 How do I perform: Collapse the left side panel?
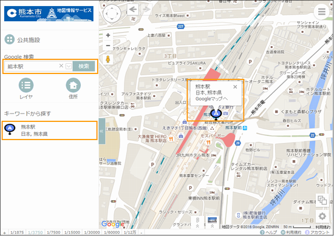click(102, 131)
